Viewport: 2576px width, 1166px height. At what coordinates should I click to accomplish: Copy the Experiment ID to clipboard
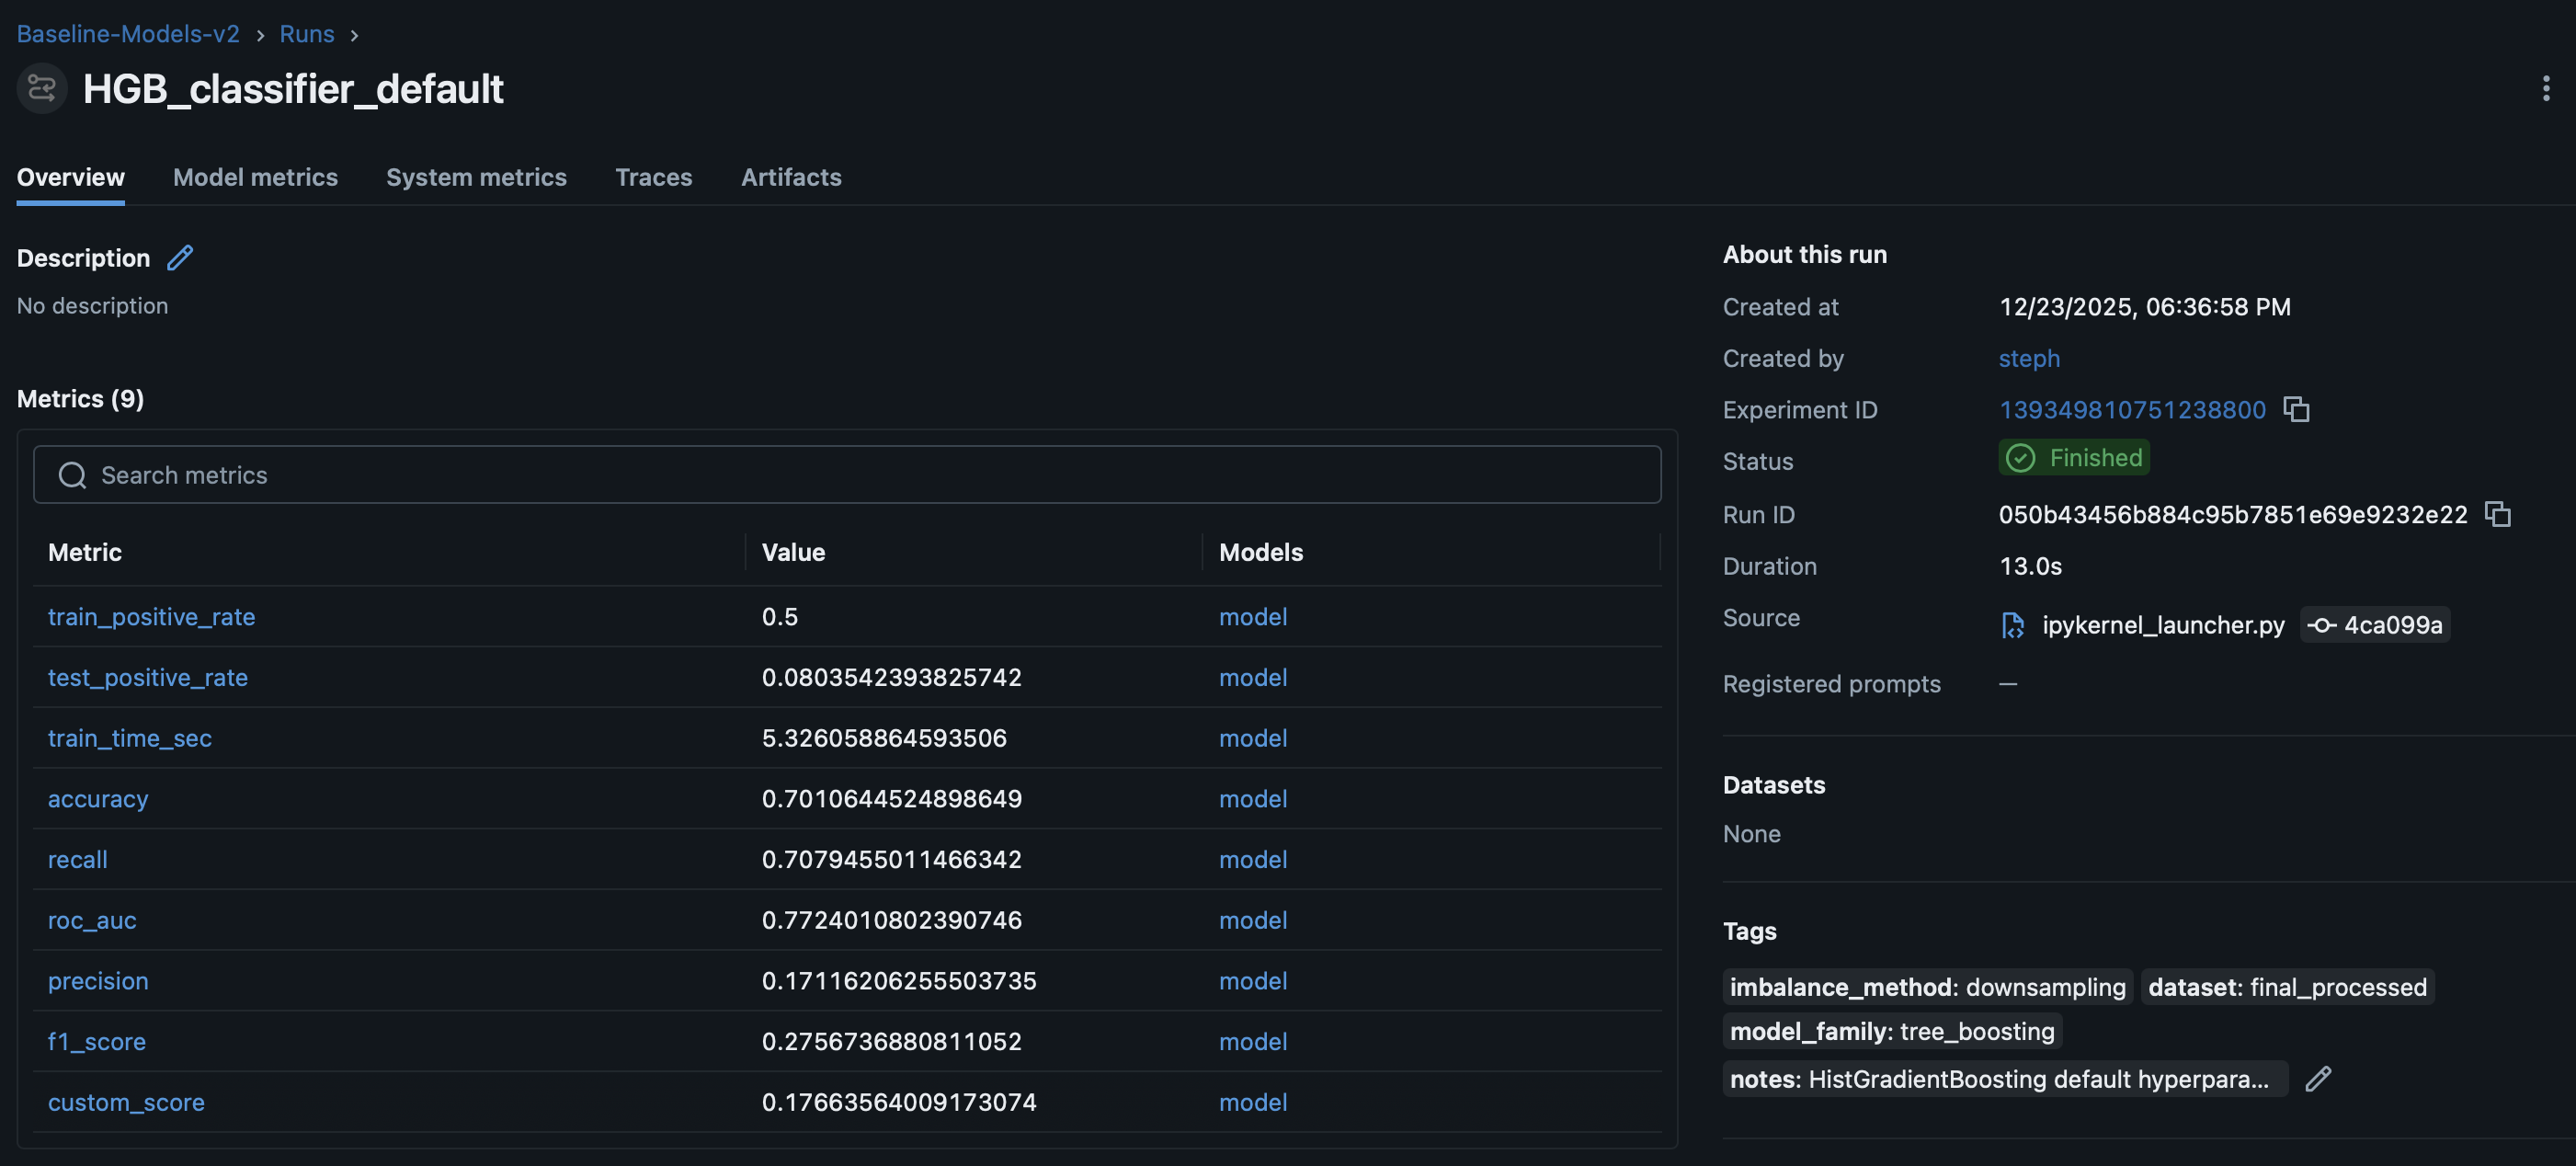coord(2296,409)
